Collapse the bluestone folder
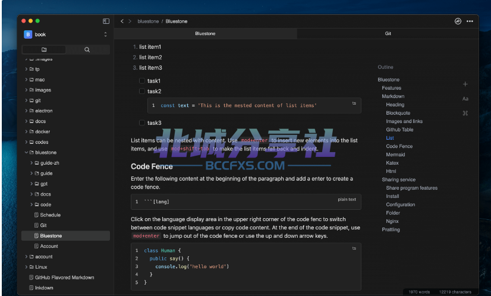The height and width of the screenshot is (296, 491). pos(26,153)
